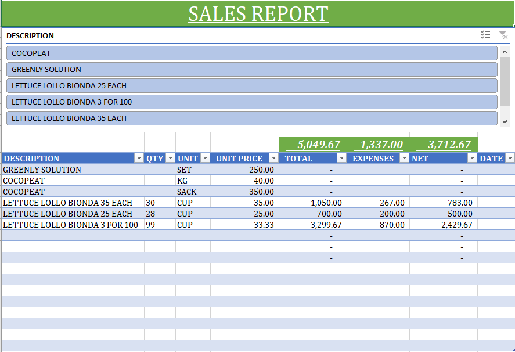
Task: Select the 5,049.67 grand total cell
Action: tap(313, 145)
